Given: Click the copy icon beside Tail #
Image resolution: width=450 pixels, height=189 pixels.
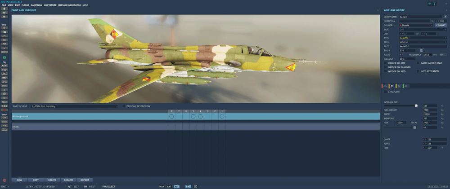Looking at the screenshot, I should [421, 50].
